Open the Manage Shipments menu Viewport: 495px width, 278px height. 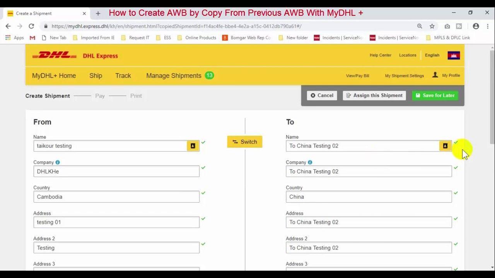coord(174,76)
